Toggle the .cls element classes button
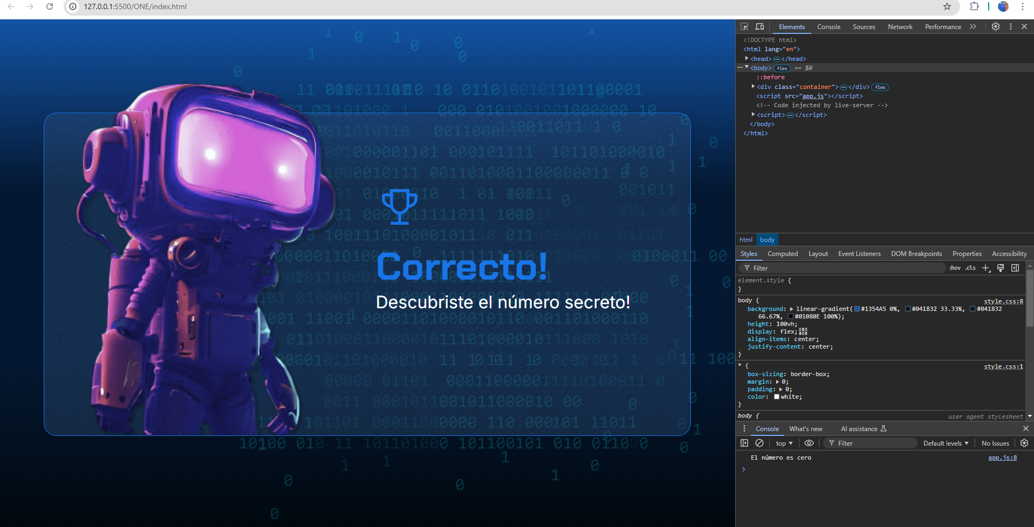1034x527 pixels. point(971,268)
